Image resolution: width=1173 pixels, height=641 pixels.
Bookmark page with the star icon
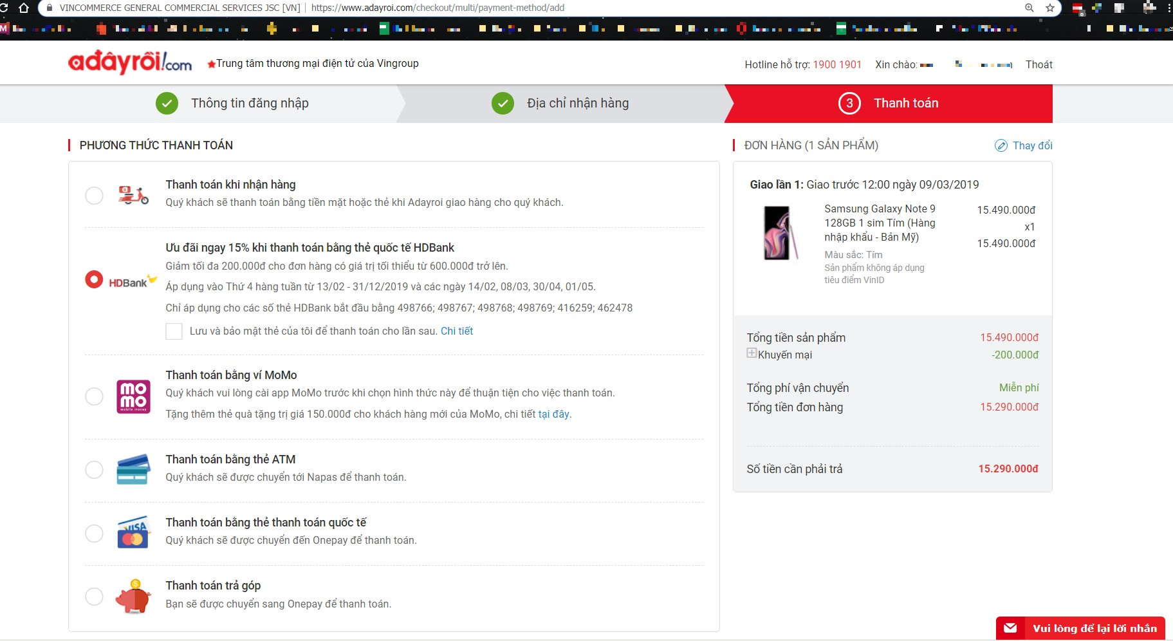[1050, 8]
